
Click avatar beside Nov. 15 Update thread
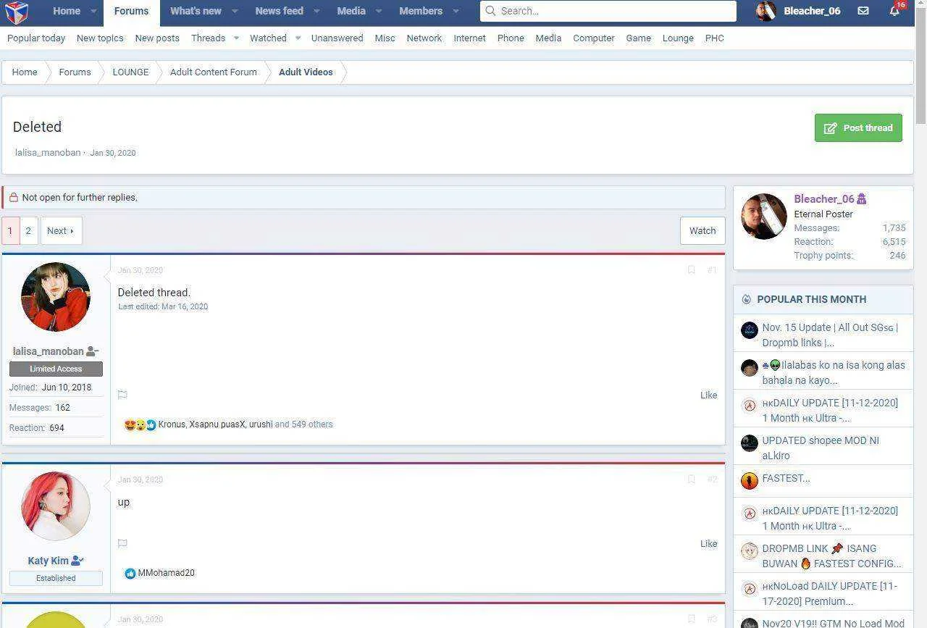[x=750, y=330]
